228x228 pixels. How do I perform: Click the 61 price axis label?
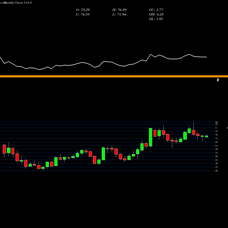[x=217, y=146]
